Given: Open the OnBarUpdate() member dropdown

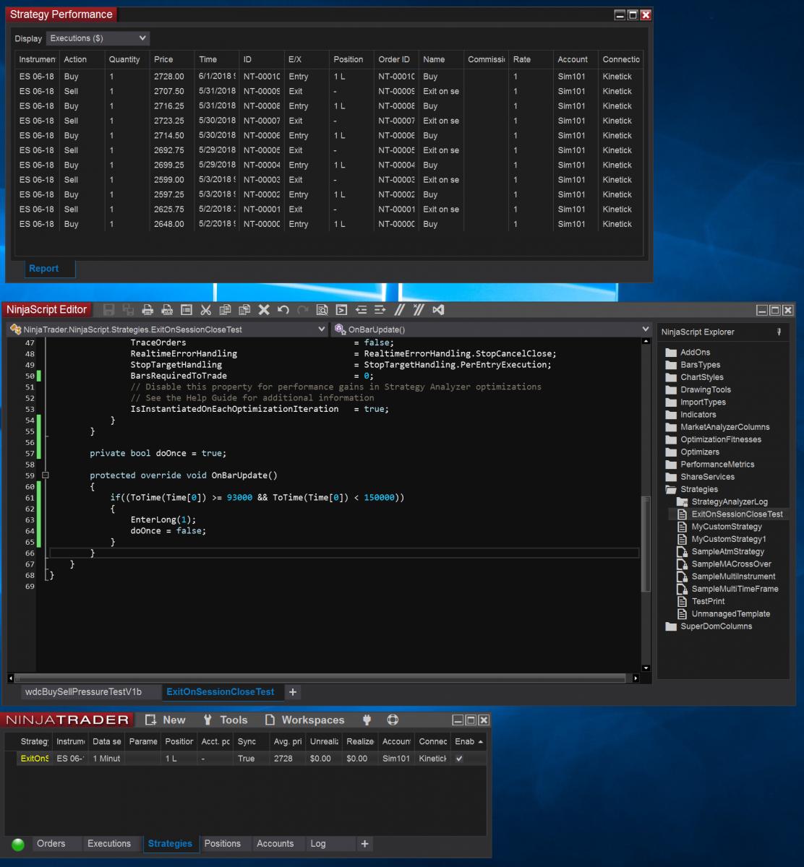Looking at the screenshot, I should [x=492, y=329].
